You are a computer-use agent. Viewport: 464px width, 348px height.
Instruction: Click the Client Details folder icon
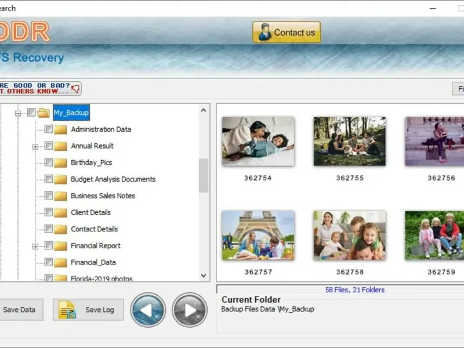[61, 212]
